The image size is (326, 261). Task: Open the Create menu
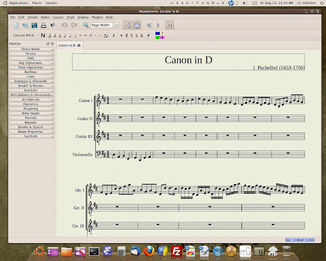coord(33,17)
